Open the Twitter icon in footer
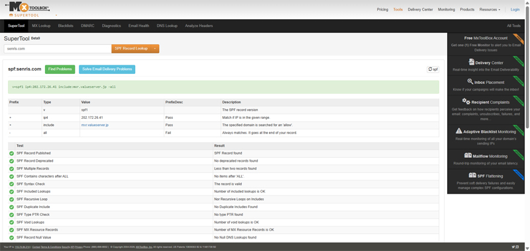The image size is (530, 251). (x=513, y=247)
